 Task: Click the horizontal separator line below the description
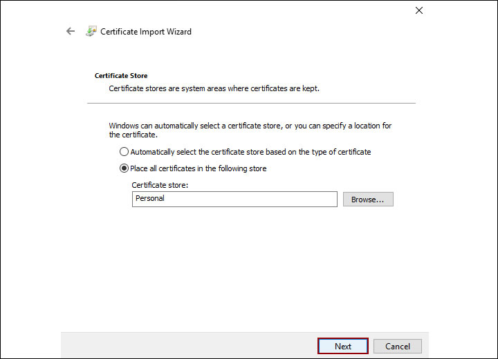pos(250,104)
